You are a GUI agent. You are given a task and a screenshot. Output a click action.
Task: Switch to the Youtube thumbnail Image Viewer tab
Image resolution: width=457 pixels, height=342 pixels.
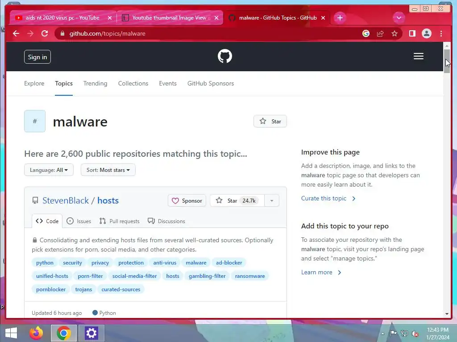[169, 18]
